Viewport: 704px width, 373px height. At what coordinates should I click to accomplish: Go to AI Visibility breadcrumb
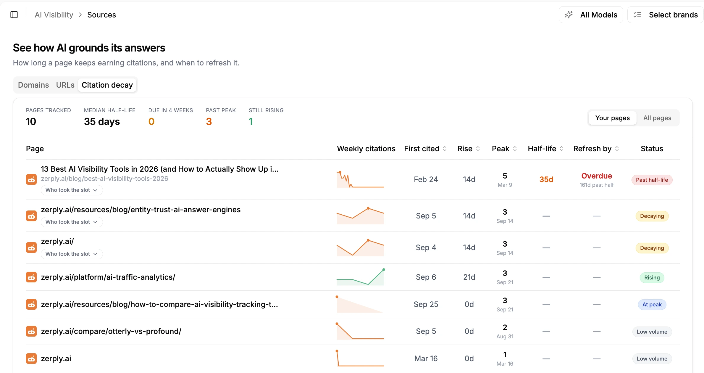coord(54,15)
